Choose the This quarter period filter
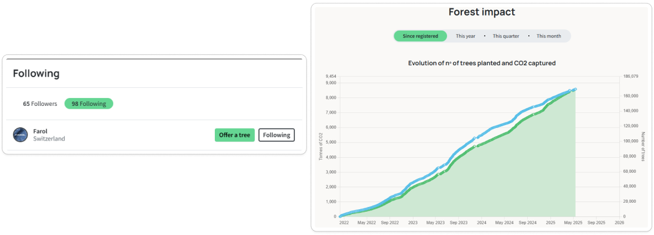This screenshot has width=654, height=235. click(506, 36)
